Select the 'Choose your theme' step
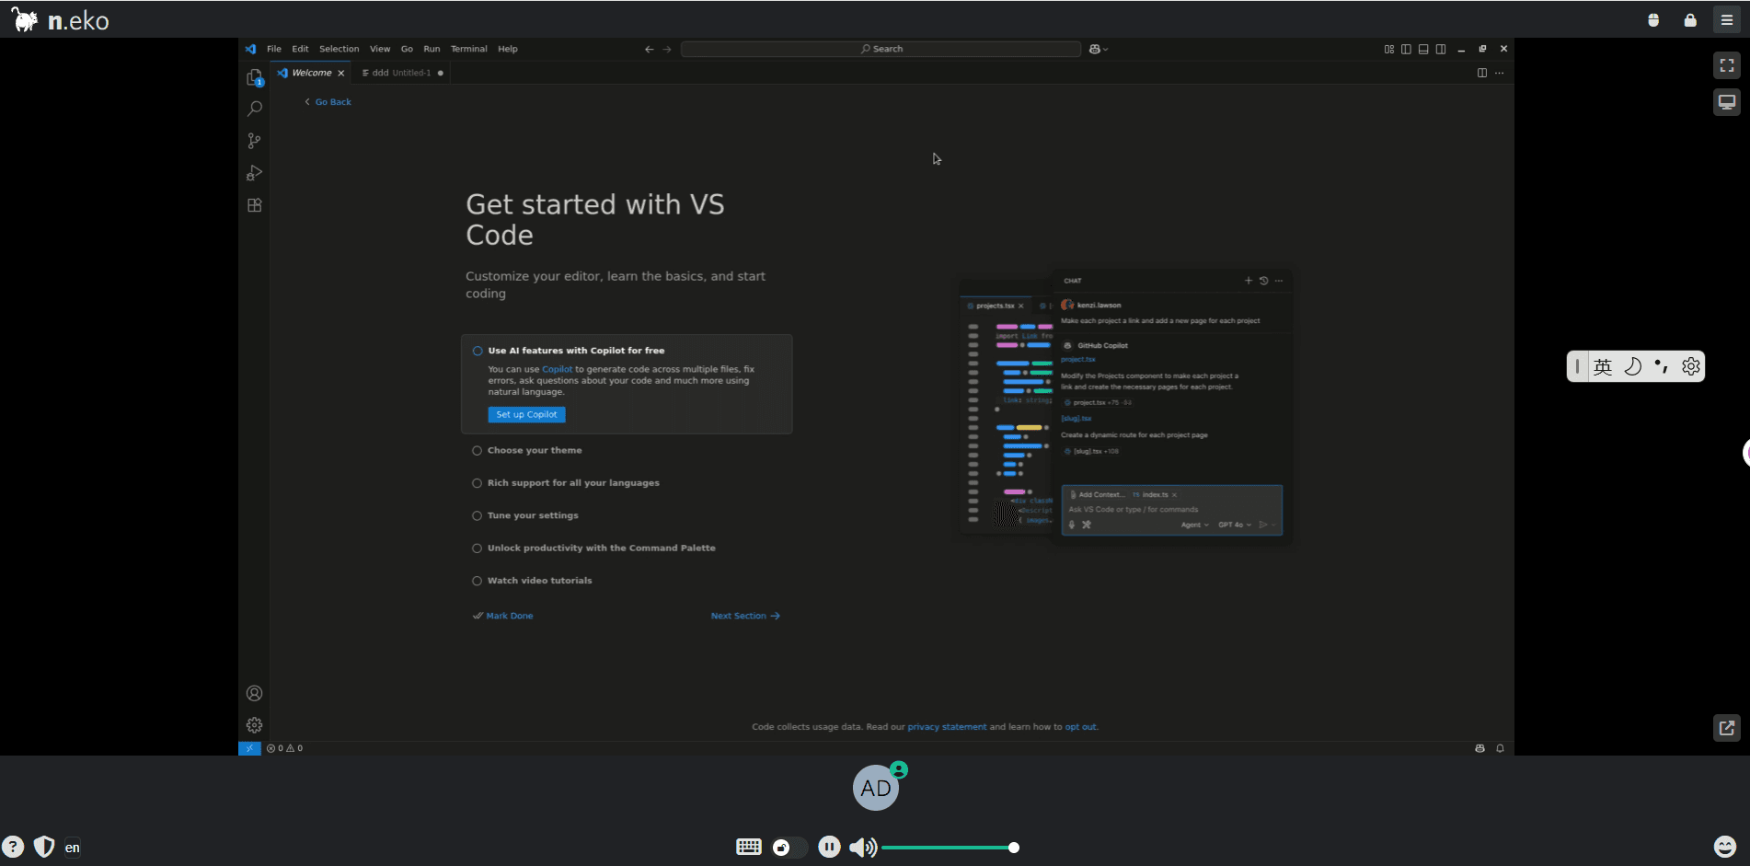 (x=534, y=450)
